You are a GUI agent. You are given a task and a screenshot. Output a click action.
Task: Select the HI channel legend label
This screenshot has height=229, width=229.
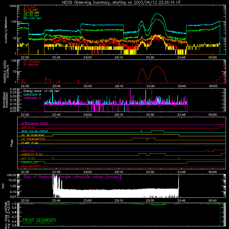pos(31,64)
